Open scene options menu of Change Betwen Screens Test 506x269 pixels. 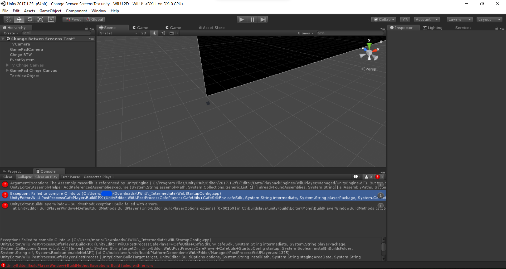91,39
